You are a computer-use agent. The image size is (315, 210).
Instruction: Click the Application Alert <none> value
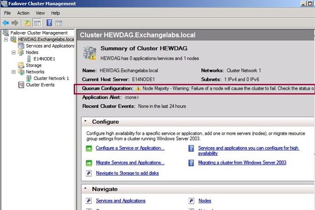click(131, 97)
